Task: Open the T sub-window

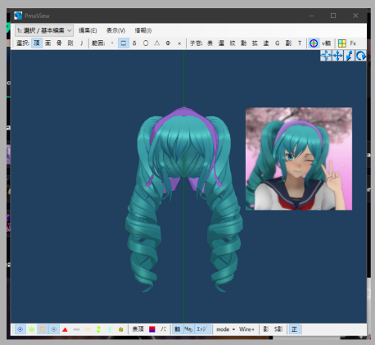Action: click(x=300, y=43)
